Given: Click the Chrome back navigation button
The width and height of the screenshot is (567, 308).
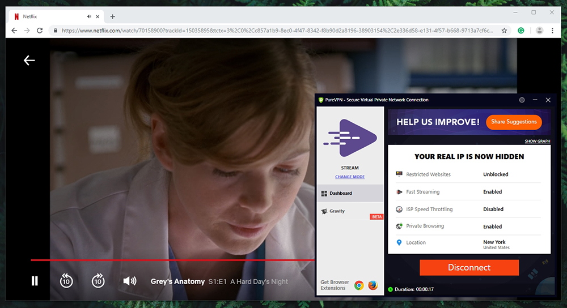Looking at the screenshot, I should (14, 31).
